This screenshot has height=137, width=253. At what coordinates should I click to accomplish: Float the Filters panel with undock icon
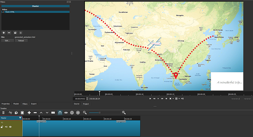[68, 2]
